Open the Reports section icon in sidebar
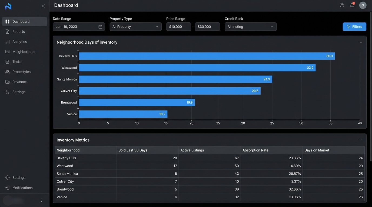The width and height of the screenshot is (372, 207). point(7,32)
